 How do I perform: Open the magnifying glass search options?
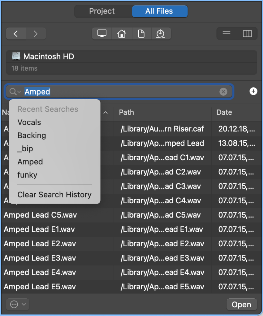14,92
